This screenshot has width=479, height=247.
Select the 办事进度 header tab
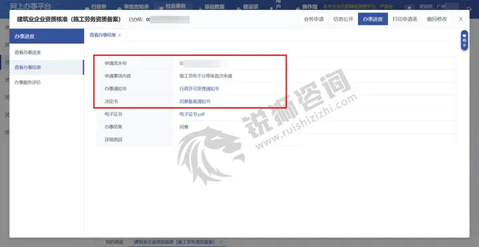[x=373, y=19]
